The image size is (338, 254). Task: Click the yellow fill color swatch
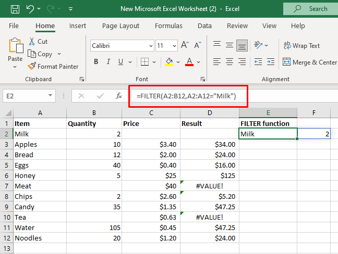(x=169, y=62)
